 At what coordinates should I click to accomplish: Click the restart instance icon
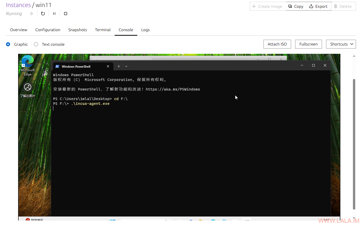point(43,14)
